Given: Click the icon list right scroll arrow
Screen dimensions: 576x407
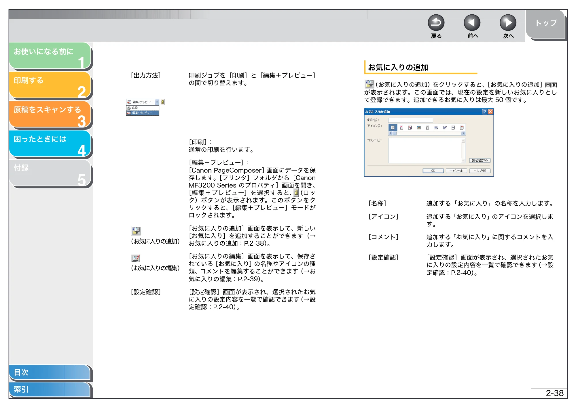Looking at the screenshot, I should (x=463, y=133).
